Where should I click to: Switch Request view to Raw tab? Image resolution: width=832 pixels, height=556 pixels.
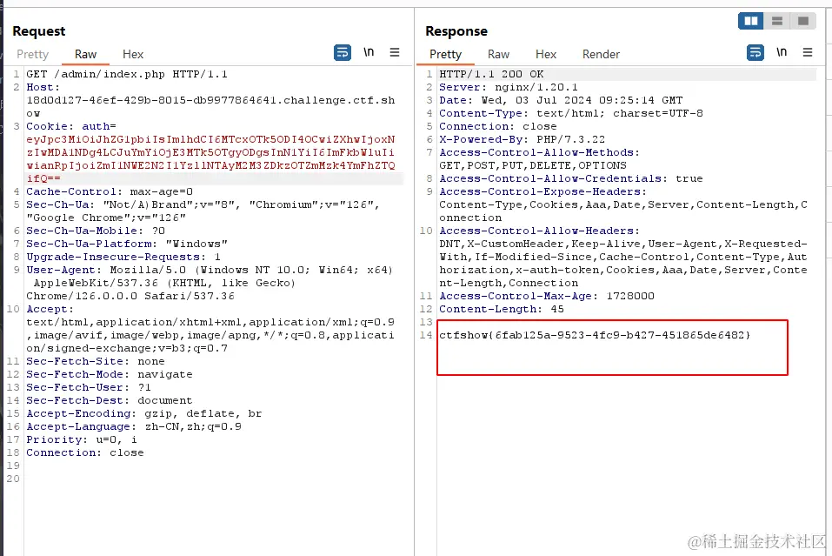point(85,54)
